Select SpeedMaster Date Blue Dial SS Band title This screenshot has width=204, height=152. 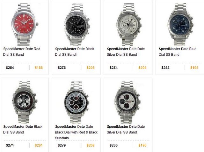[178, 52]
